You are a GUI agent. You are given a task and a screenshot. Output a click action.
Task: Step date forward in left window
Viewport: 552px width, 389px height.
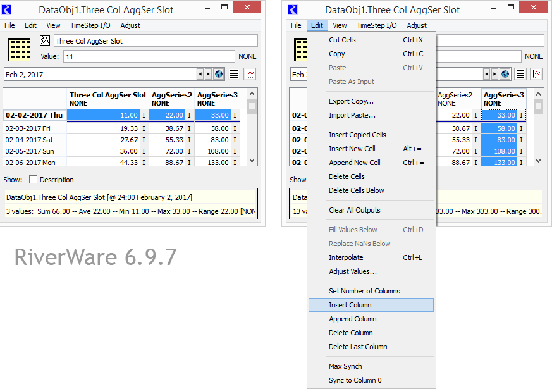tap(208, 74)
